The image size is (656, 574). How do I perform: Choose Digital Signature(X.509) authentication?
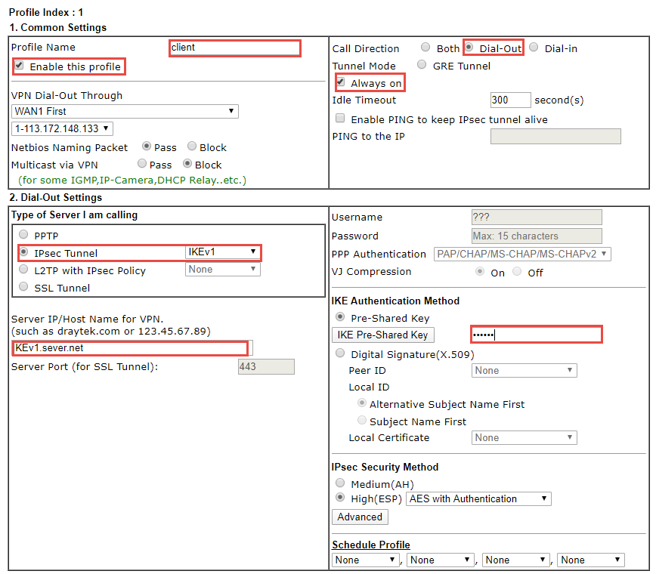(x=340, y=353)
